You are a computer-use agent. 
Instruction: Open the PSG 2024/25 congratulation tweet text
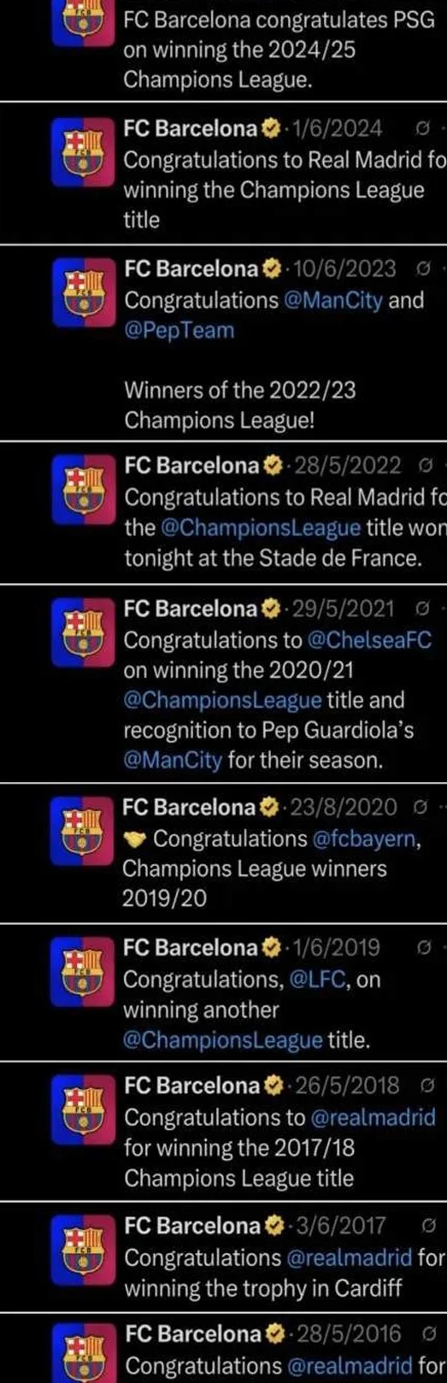pos(279,50)
